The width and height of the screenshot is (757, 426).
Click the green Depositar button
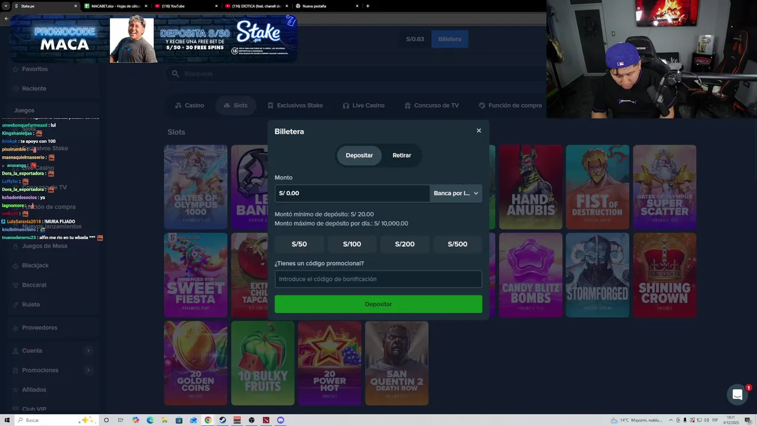(378, 304)
